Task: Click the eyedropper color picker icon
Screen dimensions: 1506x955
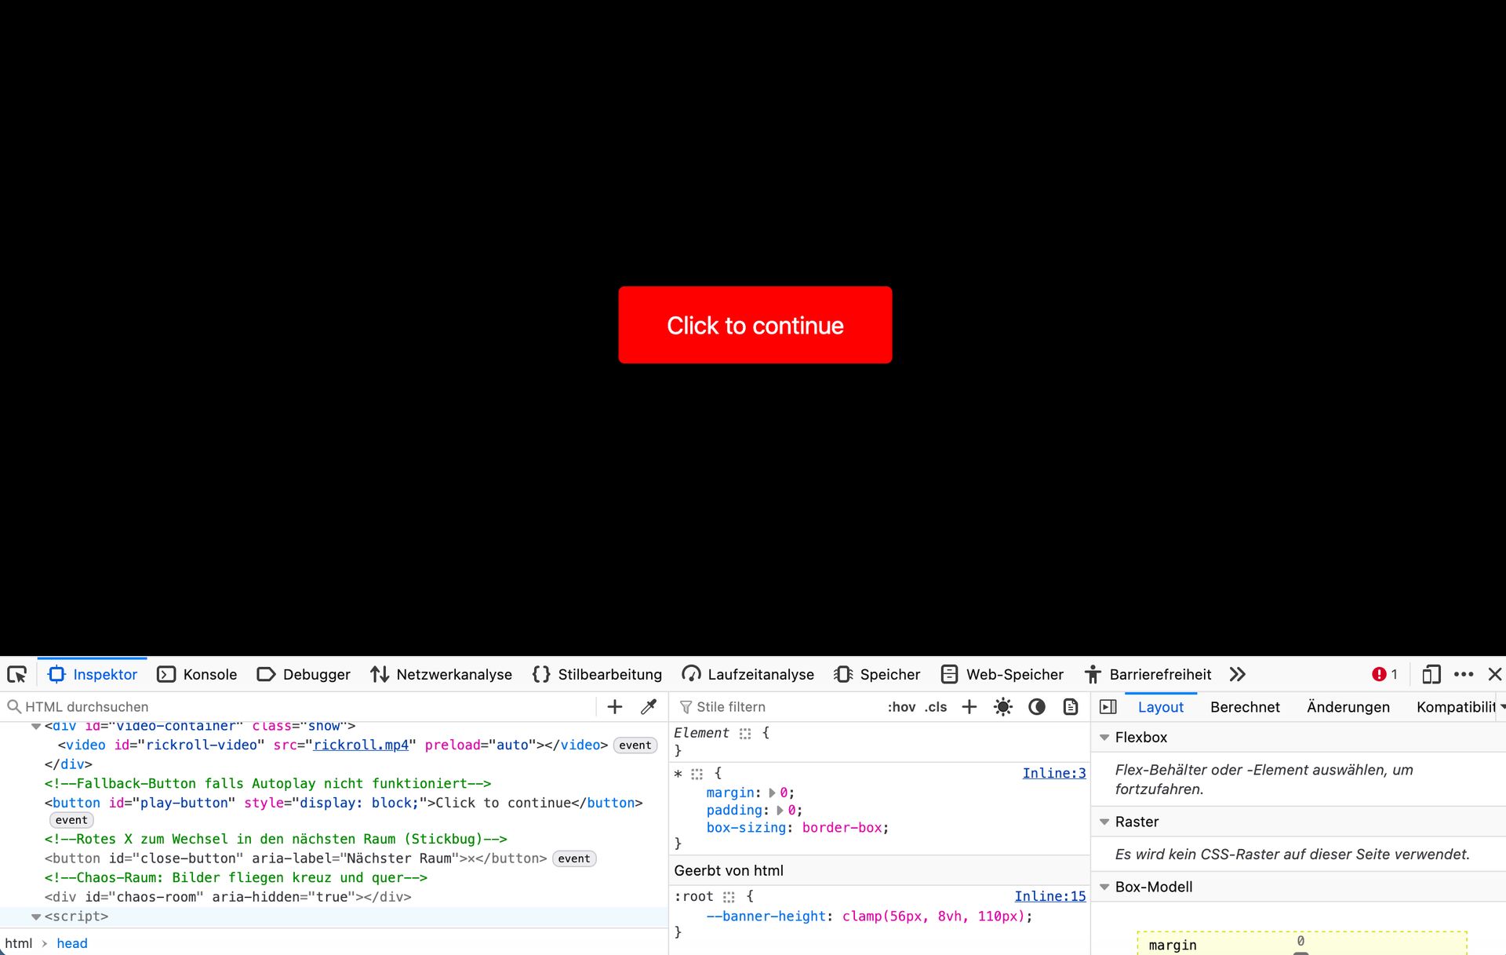Action: [x=649, y=707]
